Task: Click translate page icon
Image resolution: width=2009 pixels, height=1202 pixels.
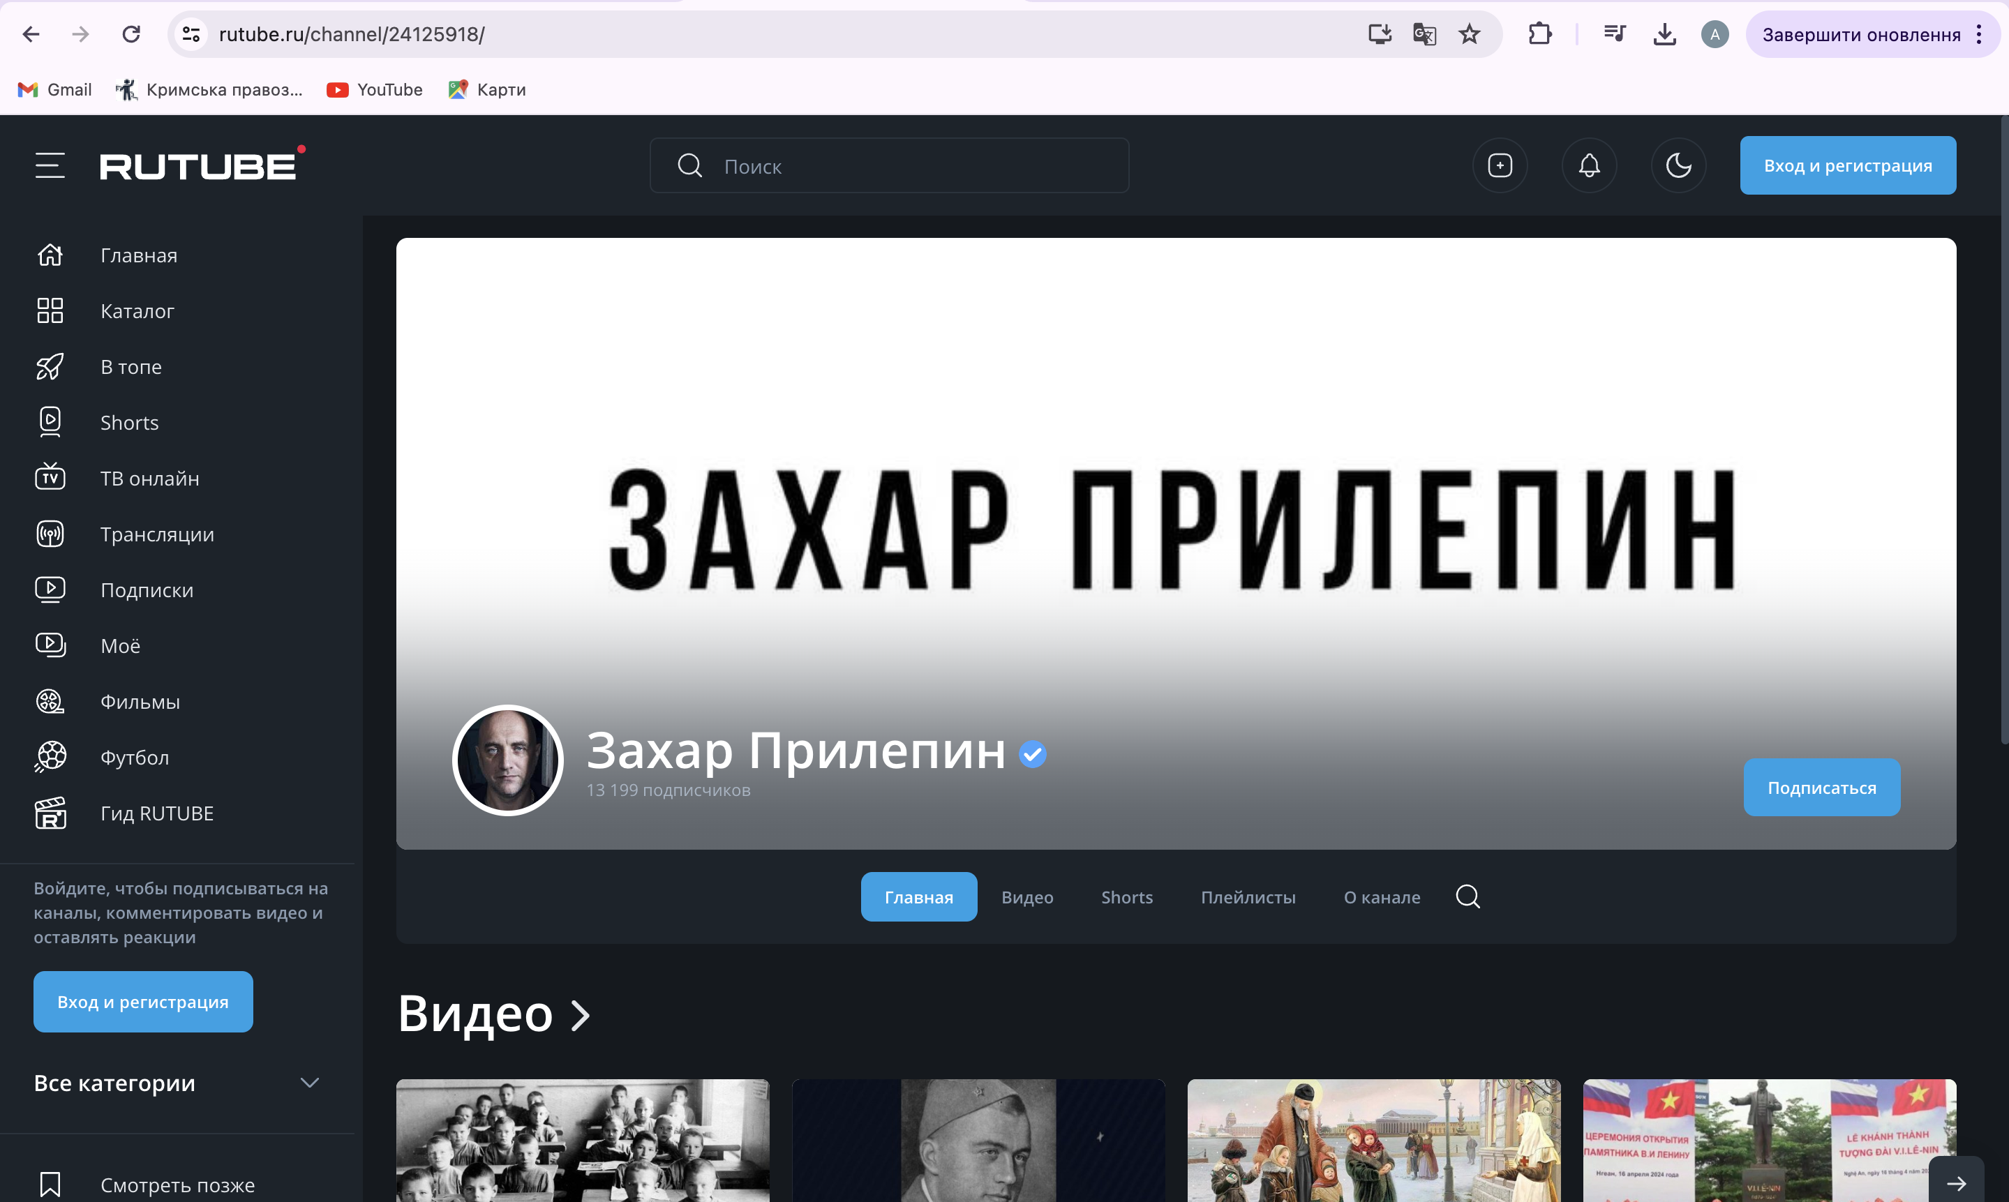Action: [1424, 34]
